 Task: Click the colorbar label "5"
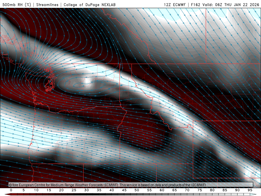coord(23,190)
